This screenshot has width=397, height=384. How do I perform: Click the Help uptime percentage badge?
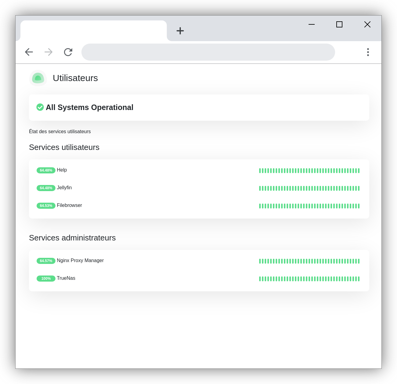46,170
